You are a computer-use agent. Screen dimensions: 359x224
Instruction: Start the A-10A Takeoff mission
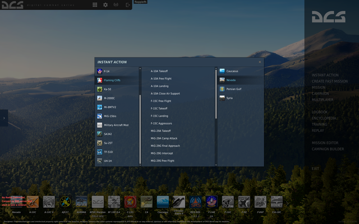[159, 71]
